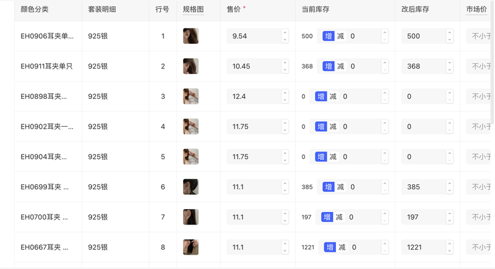Click spec image thumbnail for EH0699
The height and width of the screenshot is (269, 495).
coord(191,187)
